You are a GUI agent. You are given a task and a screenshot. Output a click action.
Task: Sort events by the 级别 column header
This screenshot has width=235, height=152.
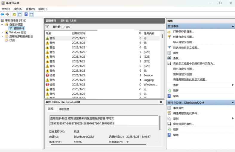49,33
